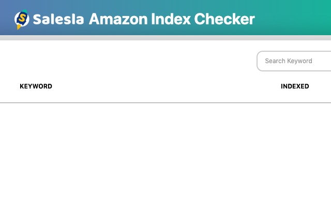Focus the Search Keyword input field
The image size is (331, 207).
point(295,61)
